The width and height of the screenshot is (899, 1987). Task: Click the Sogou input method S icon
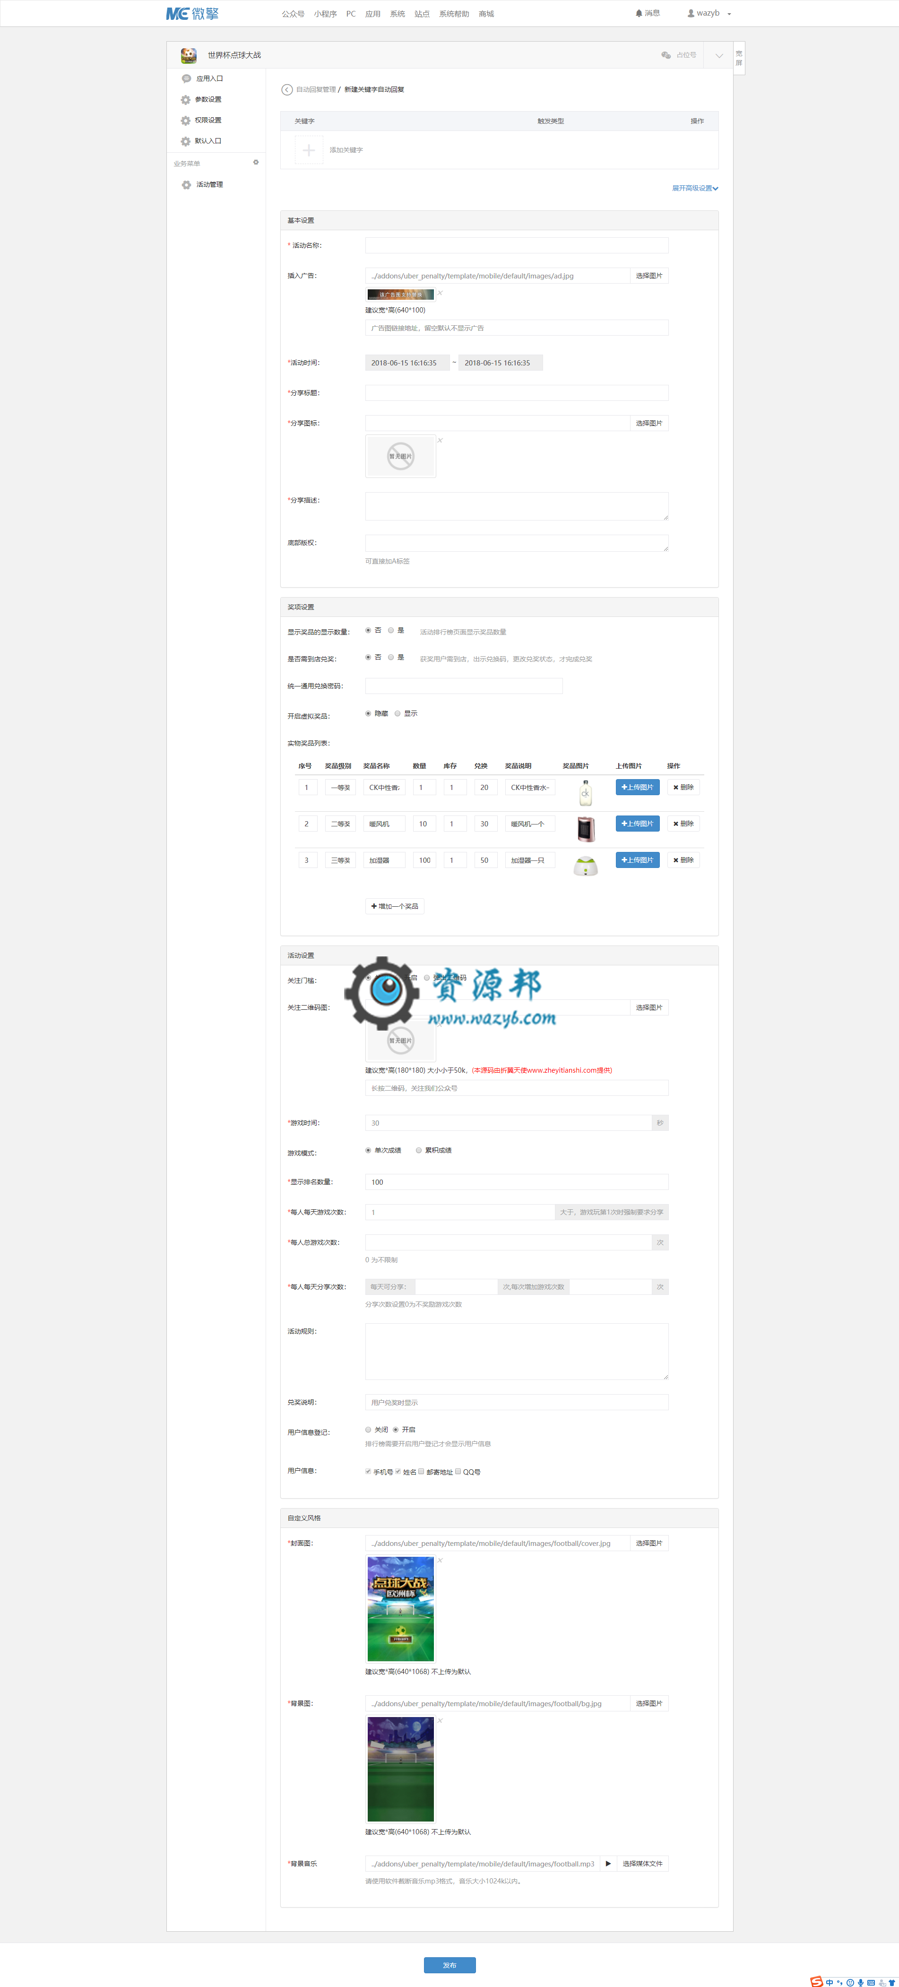(x=816, y=1981)
